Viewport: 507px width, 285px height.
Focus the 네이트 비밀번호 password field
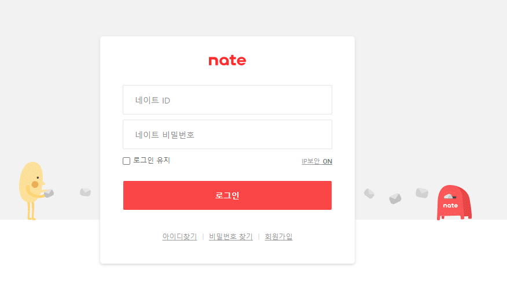coord(227,135)
